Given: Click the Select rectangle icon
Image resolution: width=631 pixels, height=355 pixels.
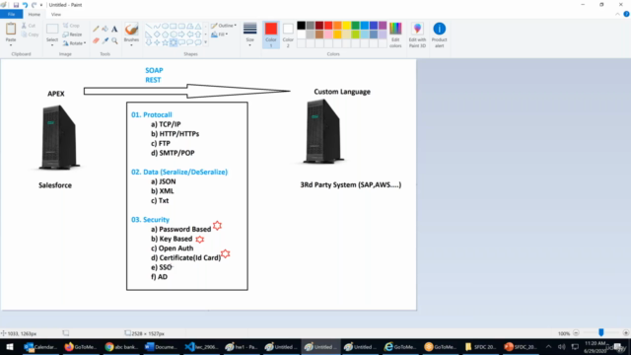Looking at the screenshot, I should [52, 29].
